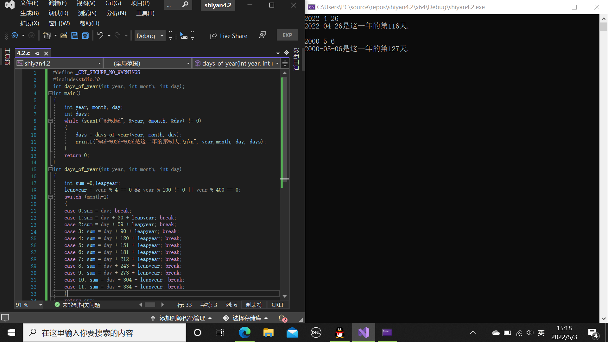608x342 pixels.
Task: Click the Save All toolbar icon
Action: pyautogui.click(x=85, y=35)
